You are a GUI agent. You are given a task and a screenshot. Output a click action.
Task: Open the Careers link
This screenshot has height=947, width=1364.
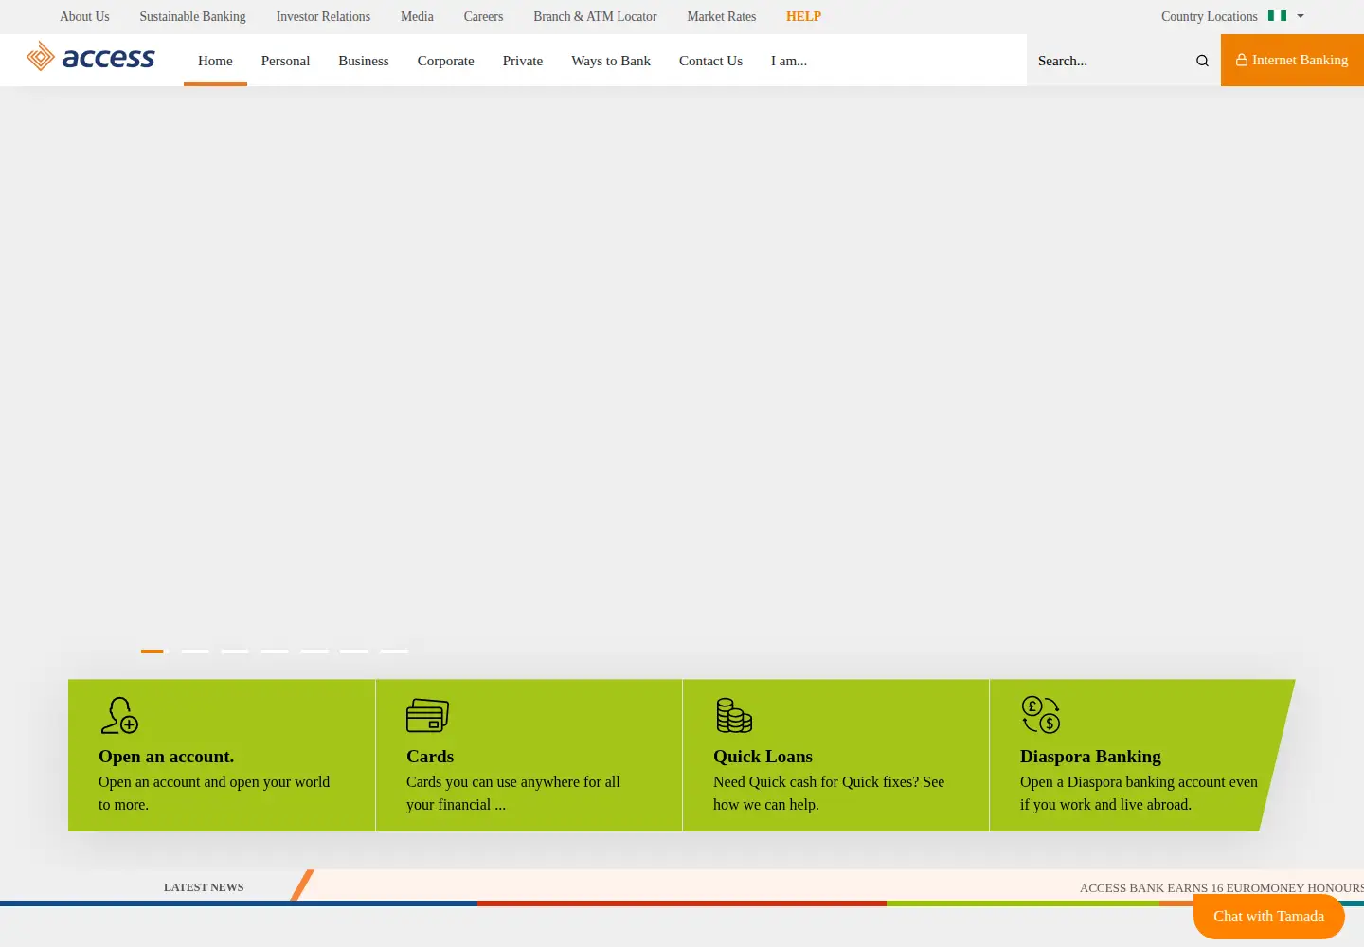[483, 16]
